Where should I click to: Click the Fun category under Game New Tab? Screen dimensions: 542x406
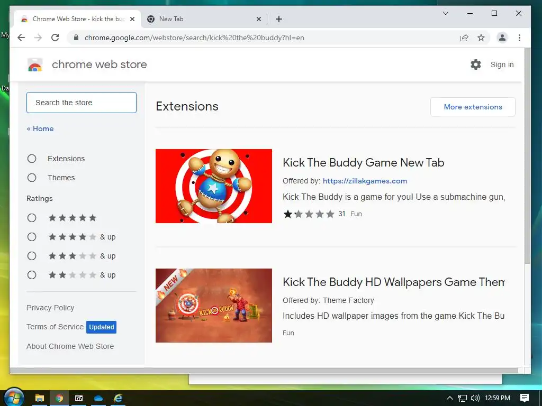pos(356,214)
